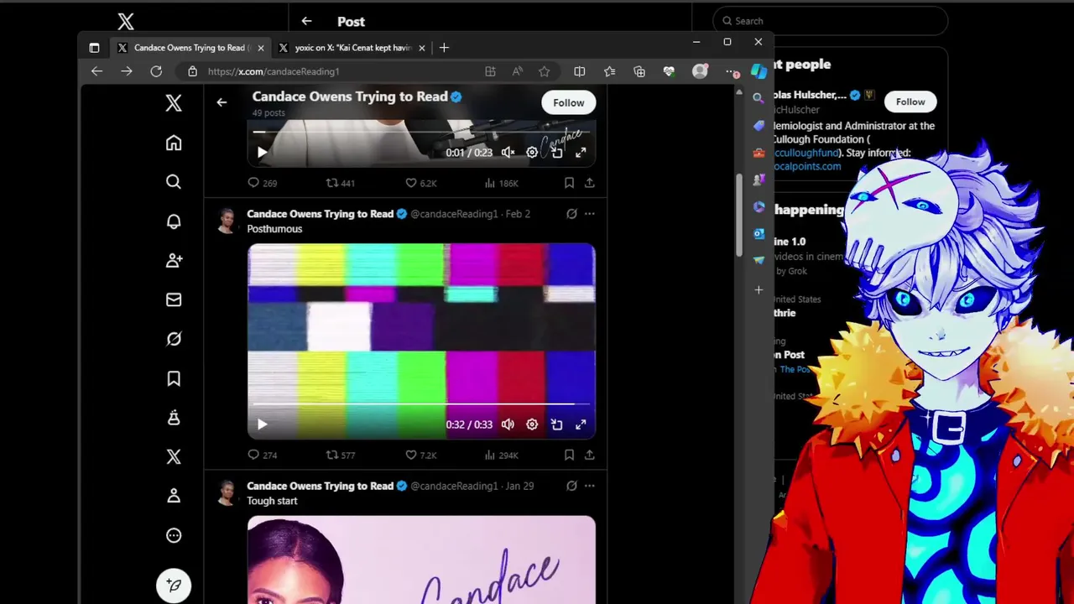The width and height of the screenshot is (1074, 604).
Task: Open Edge Collections panel
Action: click(639, 71)
